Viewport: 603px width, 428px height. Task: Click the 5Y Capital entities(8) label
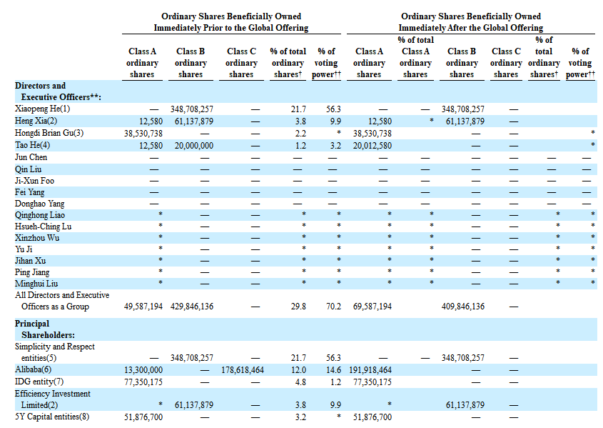52,417
